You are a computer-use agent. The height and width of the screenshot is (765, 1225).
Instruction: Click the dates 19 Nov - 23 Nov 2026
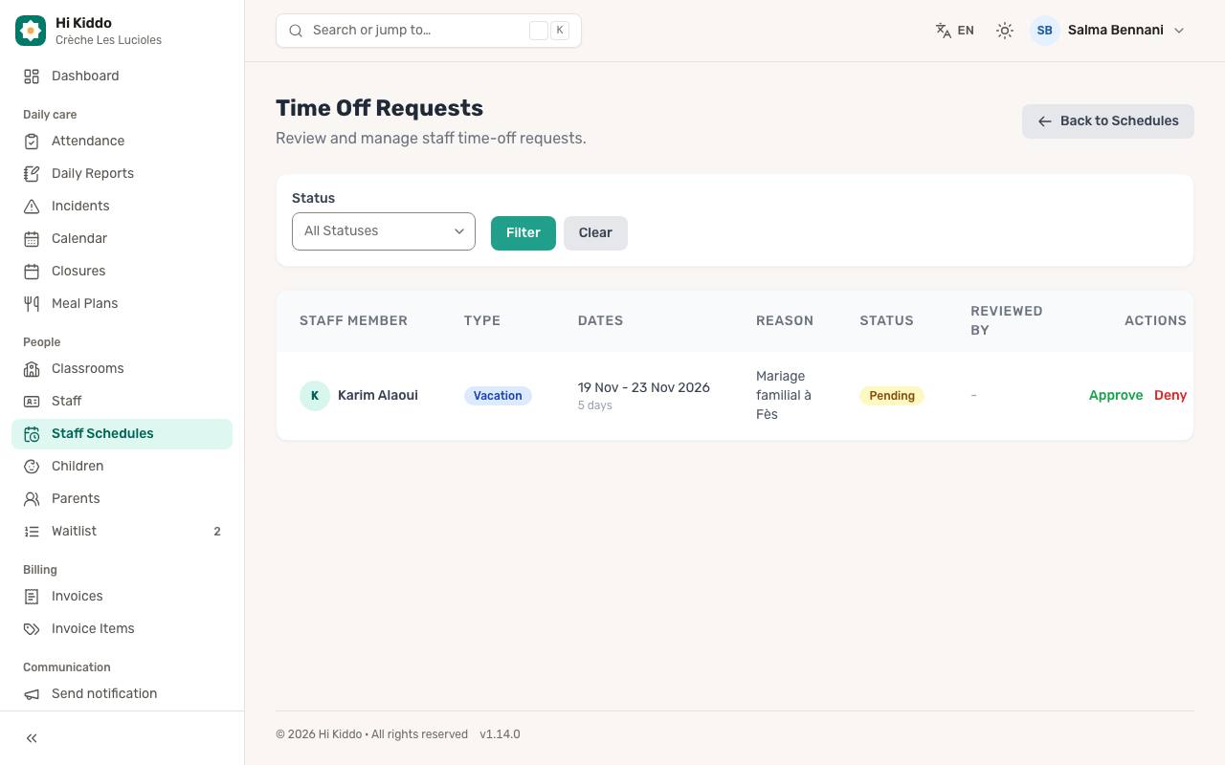point(644,387)
